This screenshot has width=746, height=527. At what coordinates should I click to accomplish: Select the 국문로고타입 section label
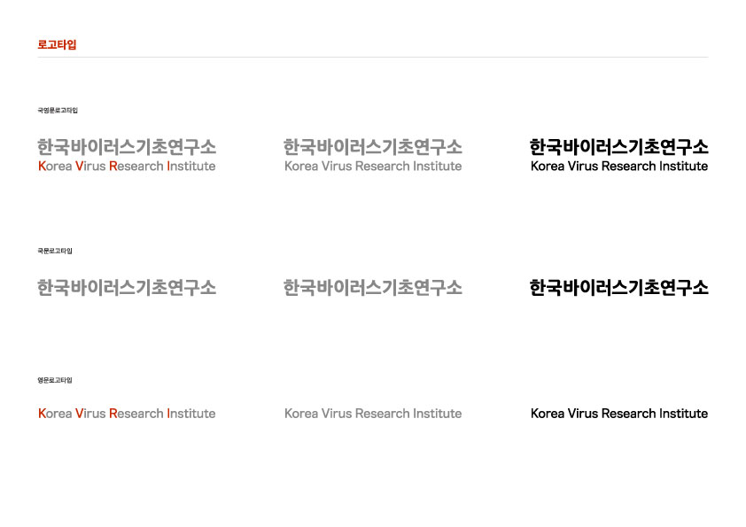(55, 251)
